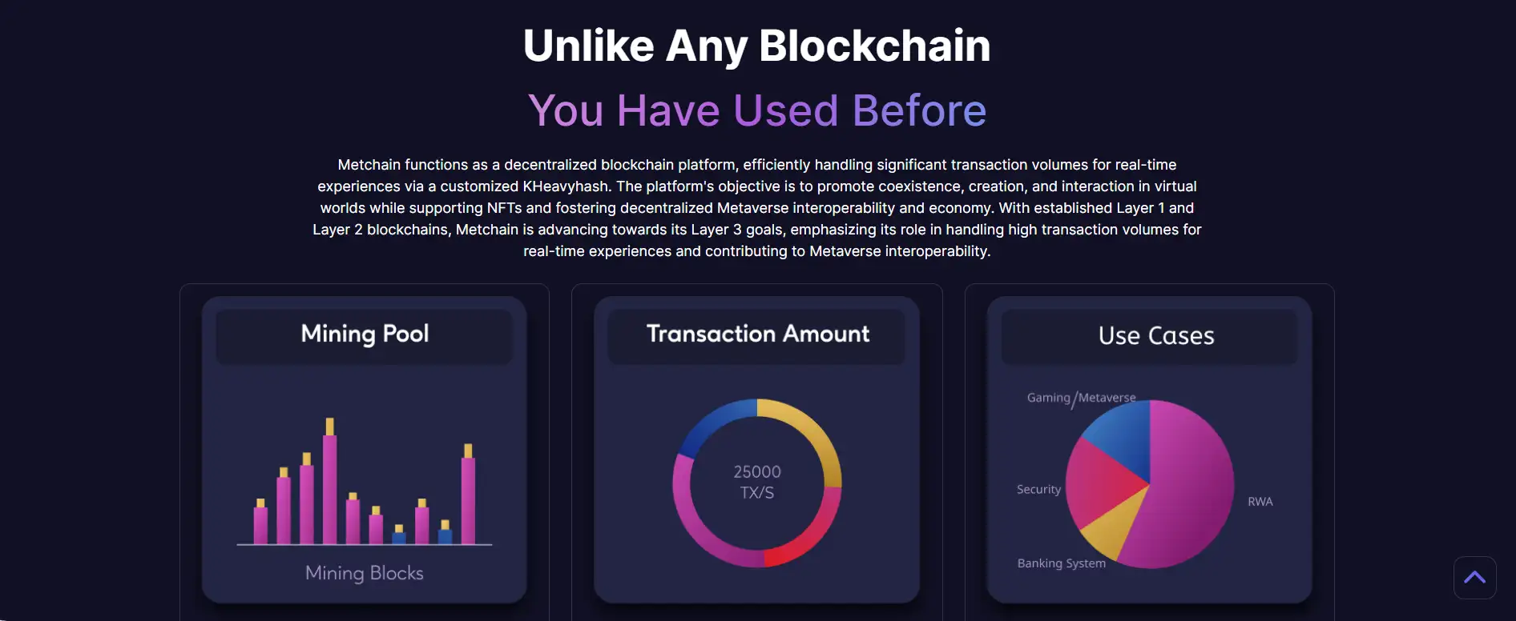The image size is (1516, 621).
Task: Select the Use Cases card title
Action: (1155, 336)
